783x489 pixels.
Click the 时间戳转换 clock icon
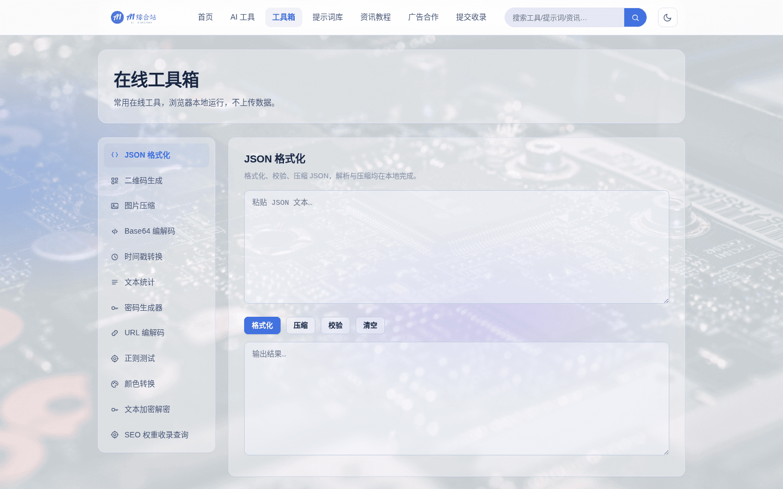[115, 257]
